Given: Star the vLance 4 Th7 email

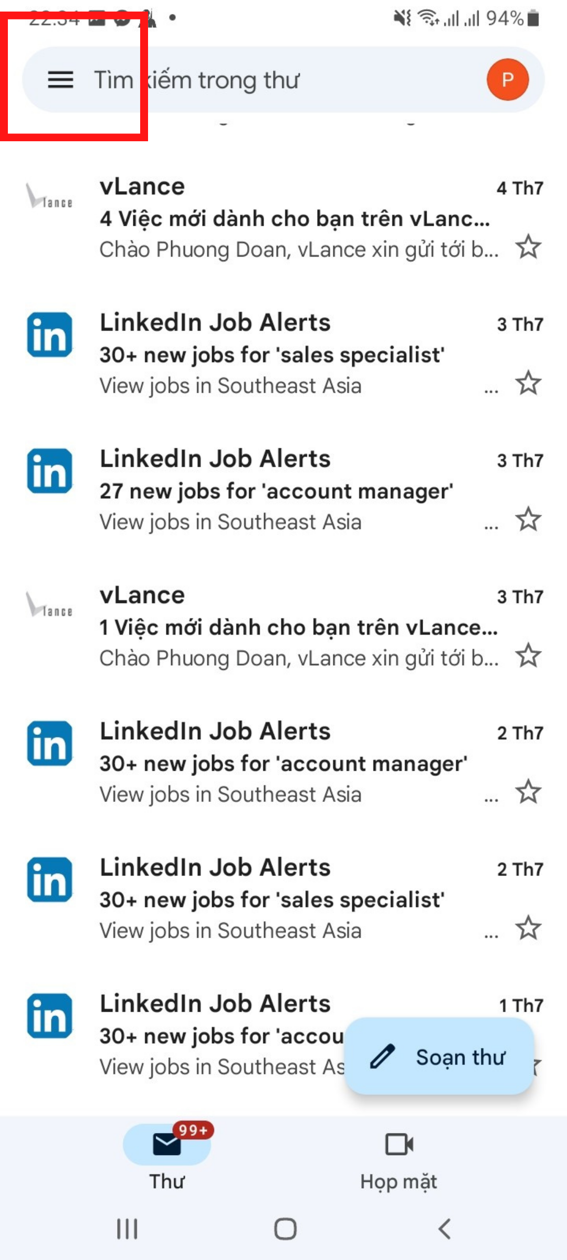Looking at the screenshot, I should [528, 247].
